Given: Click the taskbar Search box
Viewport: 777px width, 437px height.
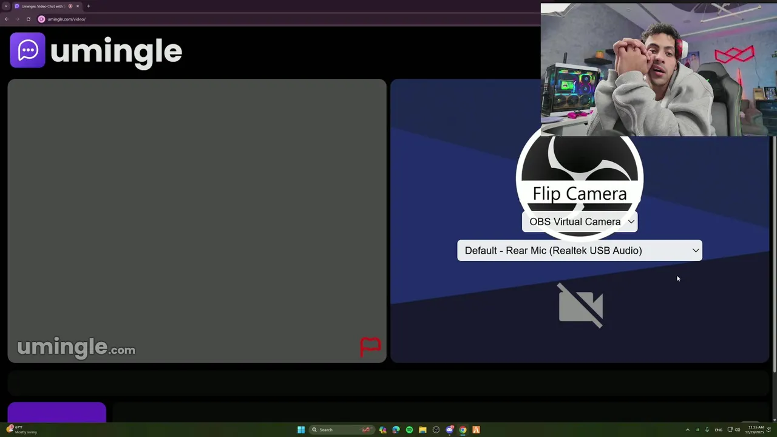Looking at the screenshot, I should (x=342, y=430).
